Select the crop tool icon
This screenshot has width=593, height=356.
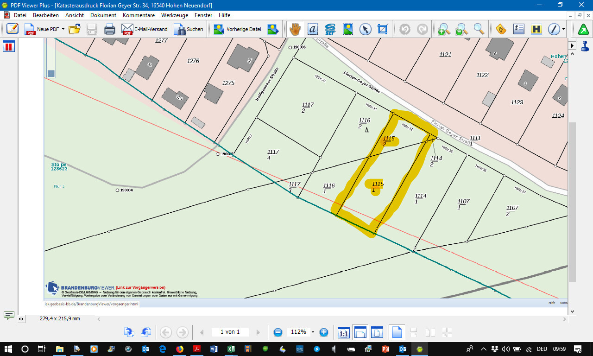coord(382,29)
